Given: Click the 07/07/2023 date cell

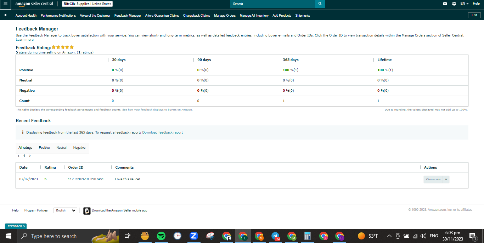Looking at the screenshot, I should point(29,179).
